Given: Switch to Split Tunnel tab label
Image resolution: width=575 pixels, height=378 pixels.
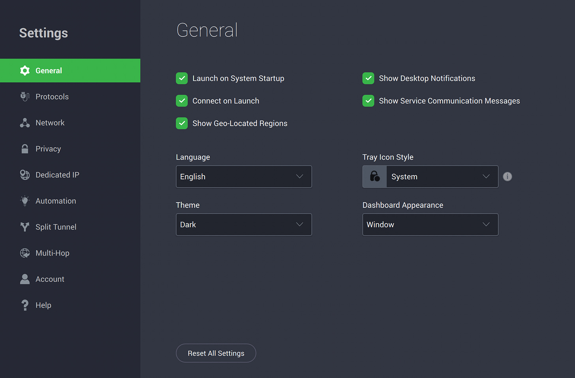Looking at the screenshot, I should 56,227.
